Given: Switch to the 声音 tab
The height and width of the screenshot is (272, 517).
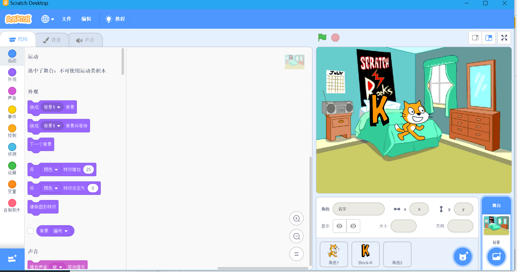Looking at the screenshot, I should (x=85, y=40).
